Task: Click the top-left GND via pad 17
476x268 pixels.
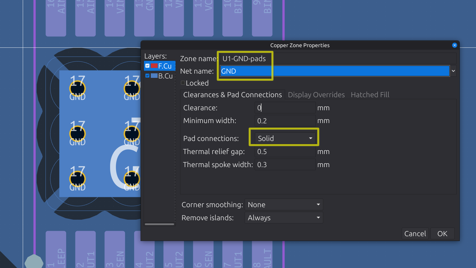Action: pos(77,88)
